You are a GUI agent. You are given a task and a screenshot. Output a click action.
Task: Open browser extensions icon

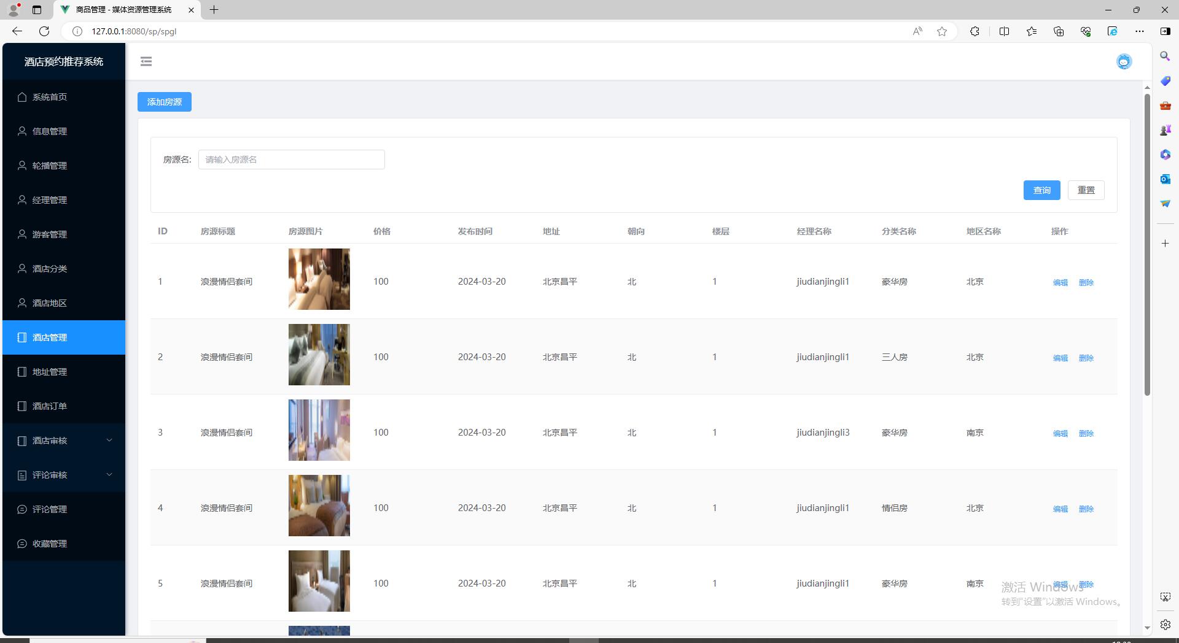(x=975, y=31)
